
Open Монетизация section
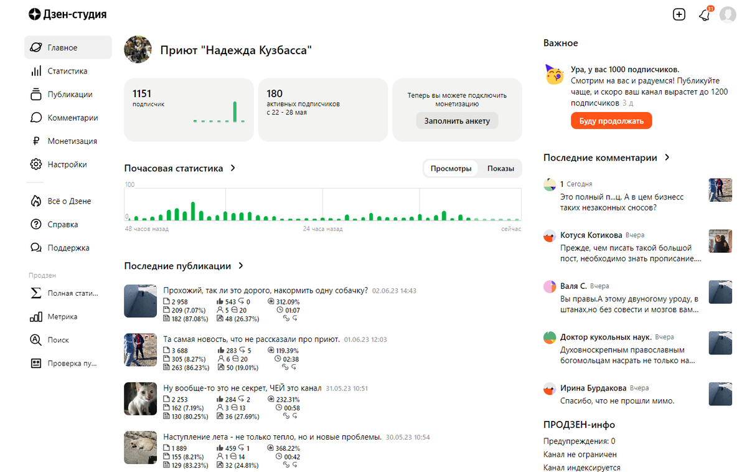68,141
